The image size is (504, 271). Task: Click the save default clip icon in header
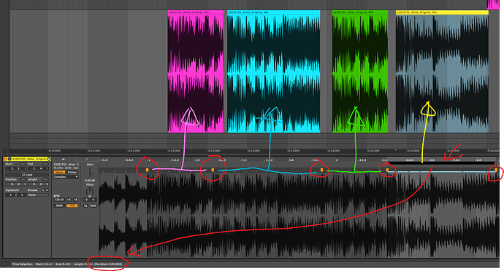coord(49,159)
